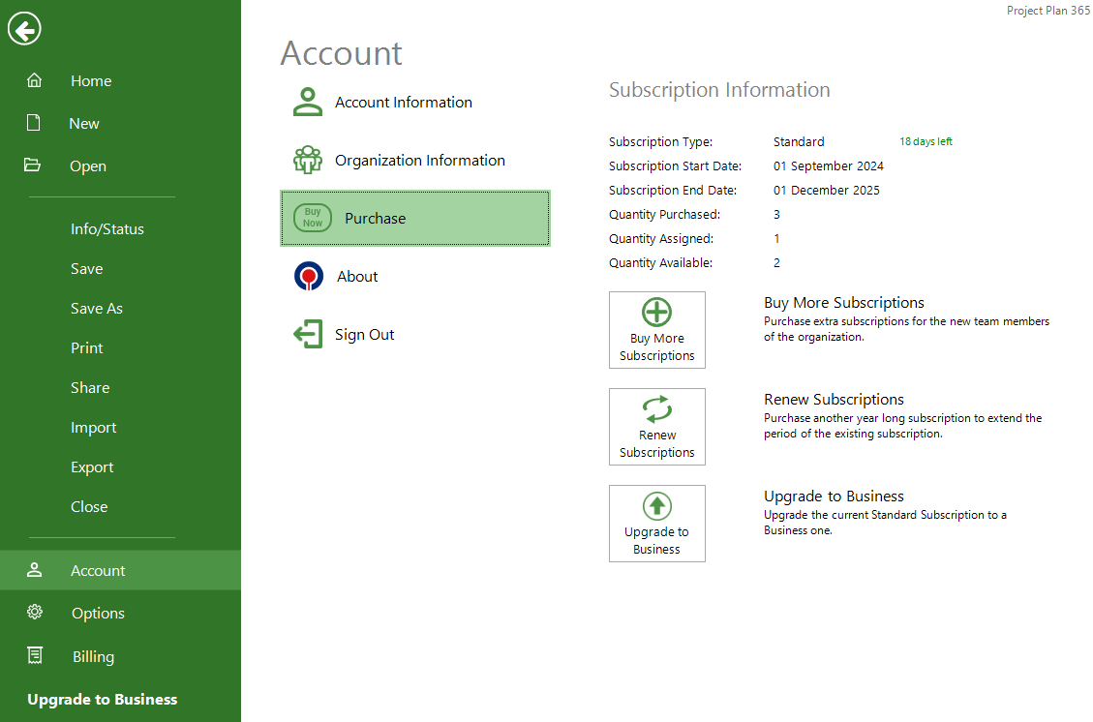
Task: Click the back arrow circle icon
Action: click(24, 30)
